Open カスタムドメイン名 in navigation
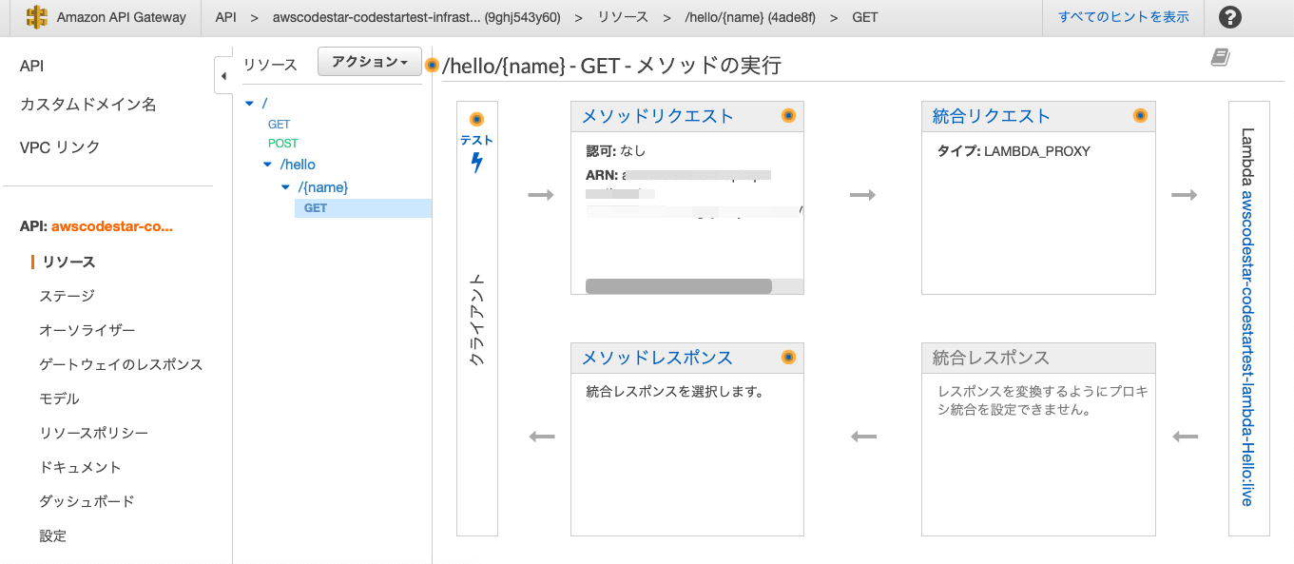 88,105
